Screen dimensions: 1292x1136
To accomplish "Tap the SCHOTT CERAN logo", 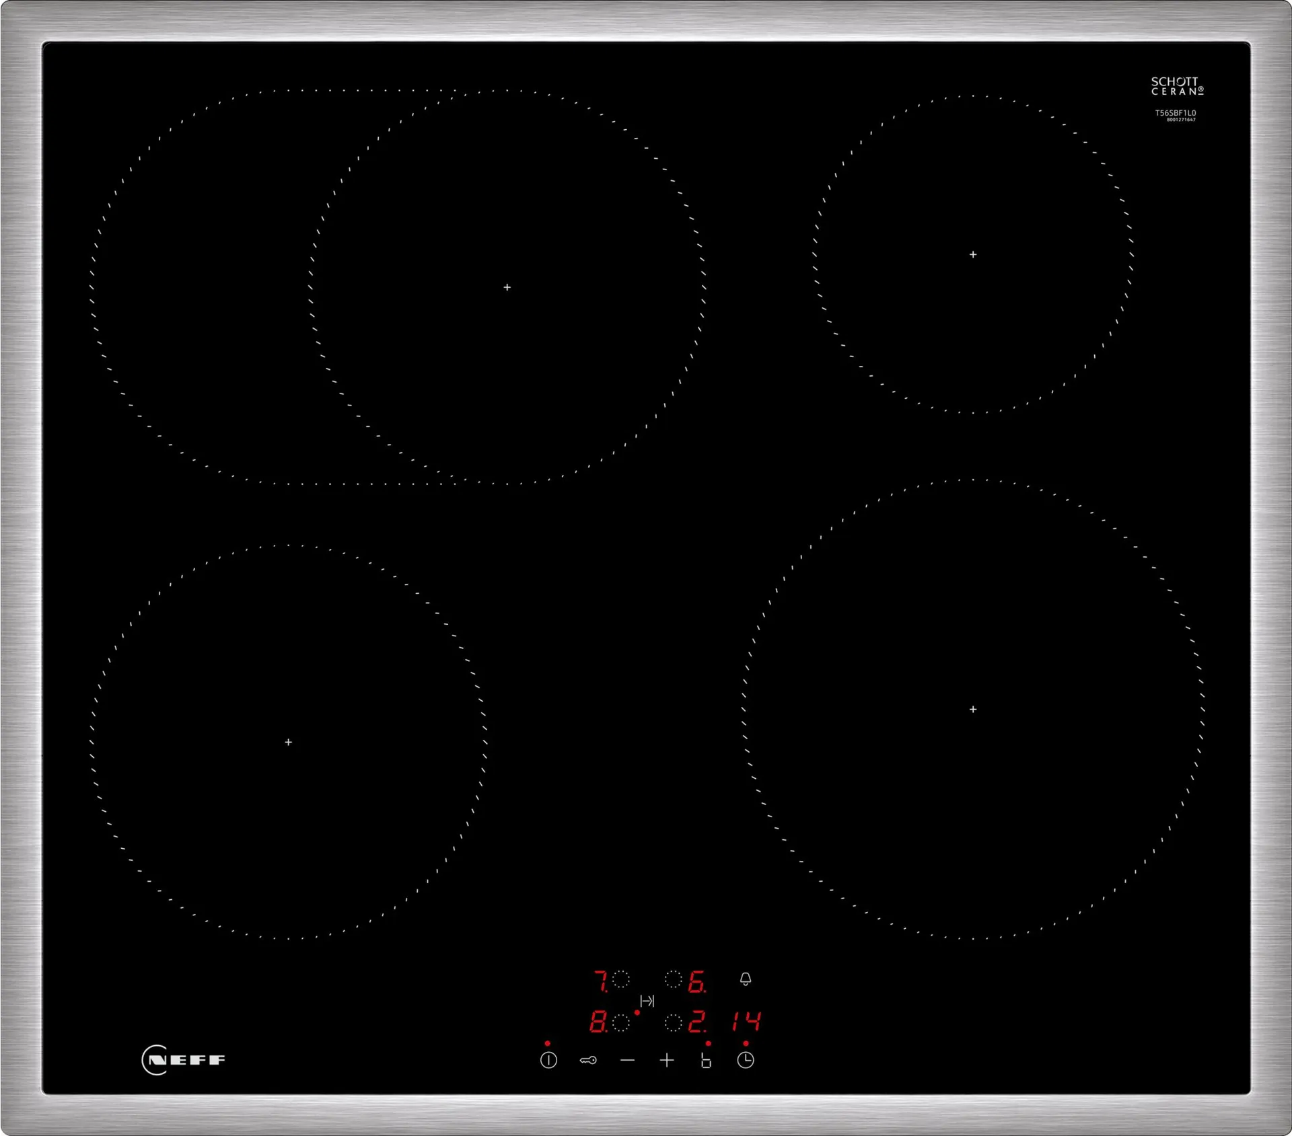I will (x=1178, y=86).
